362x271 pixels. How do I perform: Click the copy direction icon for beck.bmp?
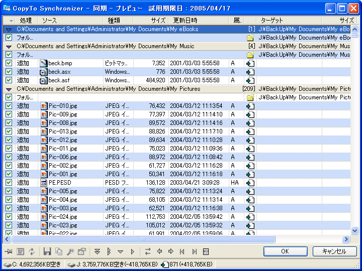tap(250, 63)
